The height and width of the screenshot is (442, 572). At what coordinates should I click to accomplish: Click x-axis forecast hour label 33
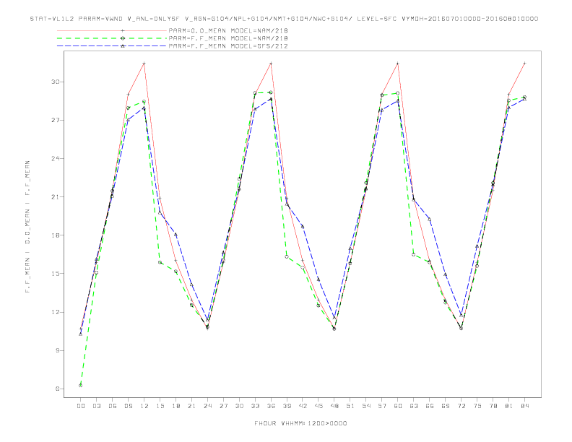[x=255, y=406]
